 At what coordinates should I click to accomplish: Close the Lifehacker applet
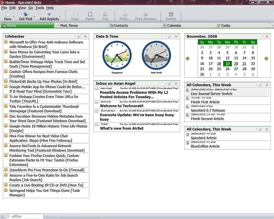[x=85, y=36]
